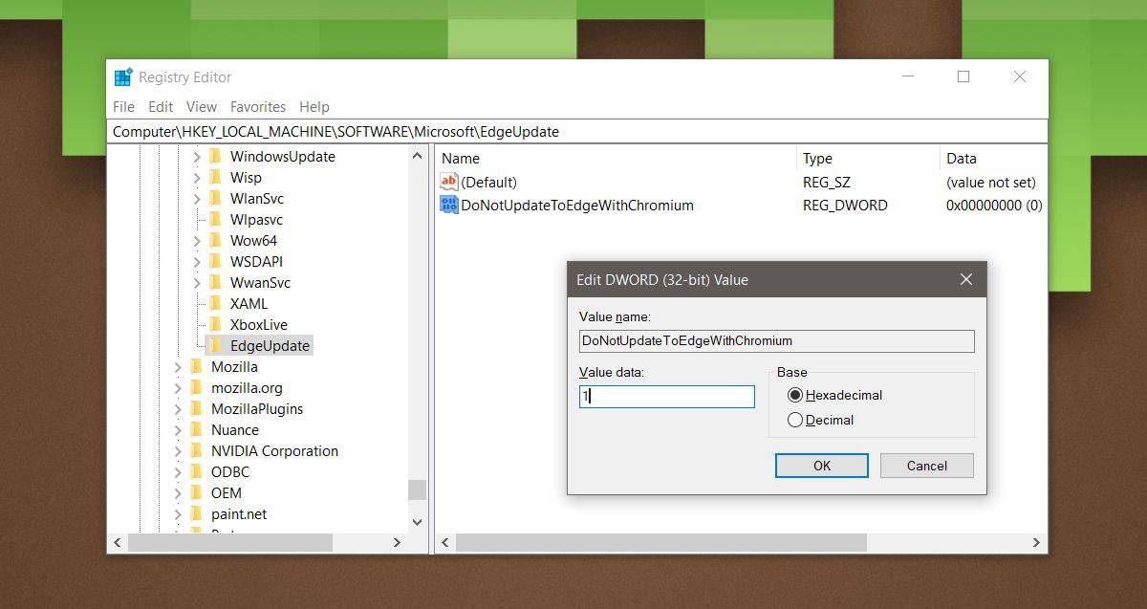Select the WwanSvc folder icon
1147x609 pixels.
215,282
